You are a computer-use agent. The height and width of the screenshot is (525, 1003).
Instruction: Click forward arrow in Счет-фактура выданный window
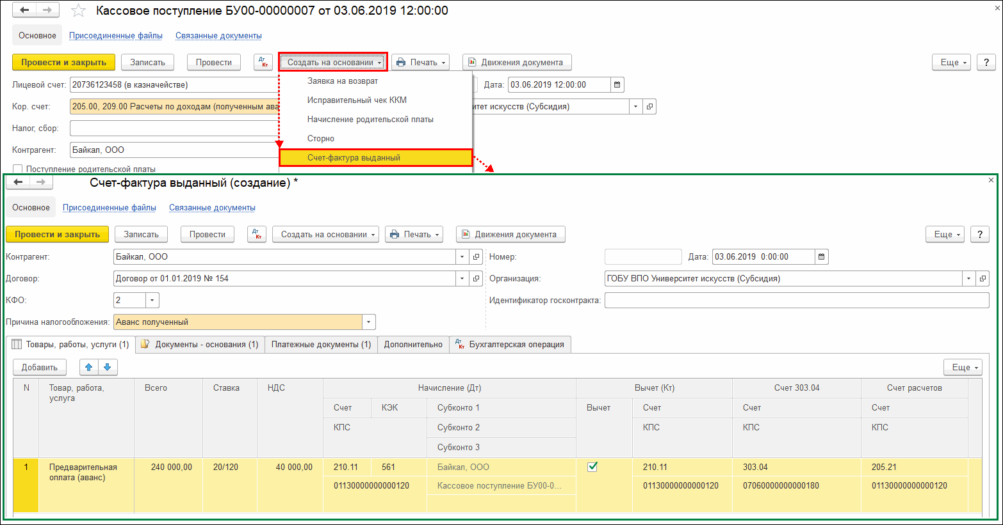(x=41, y=182)
